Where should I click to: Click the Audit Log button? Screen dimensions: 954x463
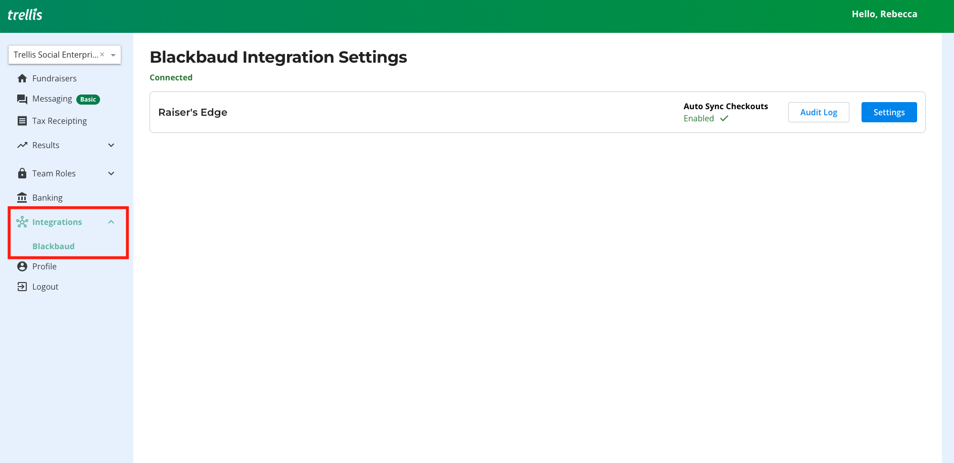[x=819, y=112]
